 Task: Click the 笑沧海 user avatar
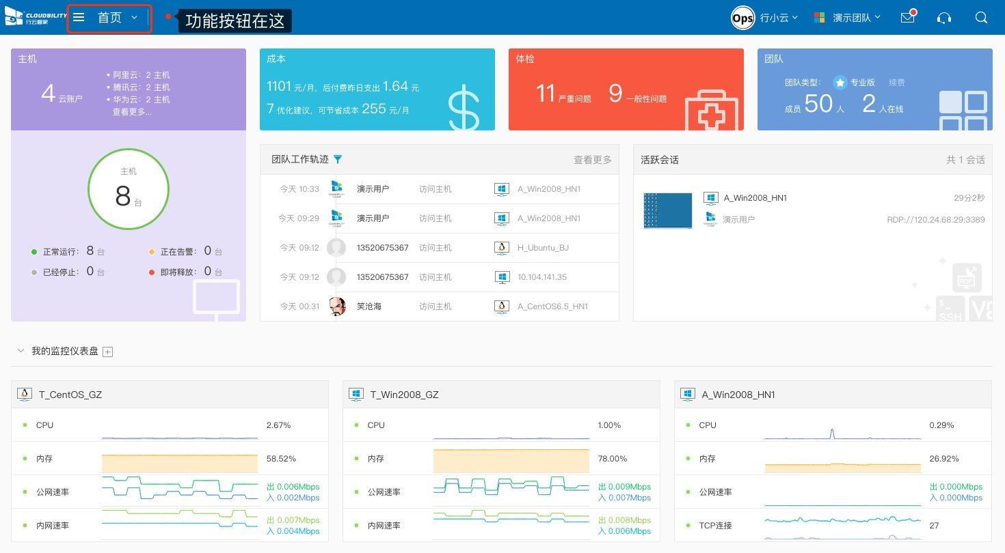336,307
